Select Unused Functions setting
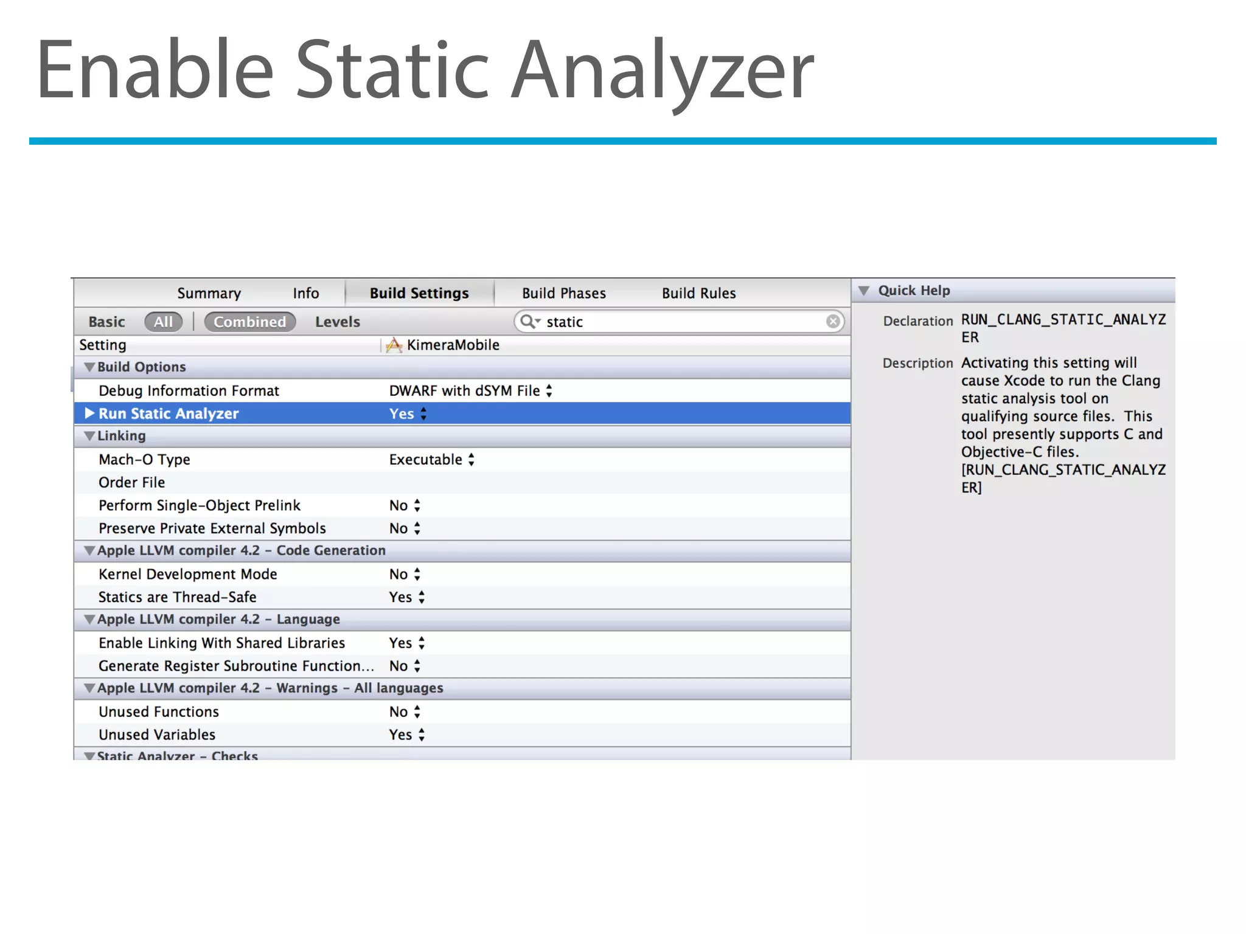 pyautogui.click(x=159, y=711)
